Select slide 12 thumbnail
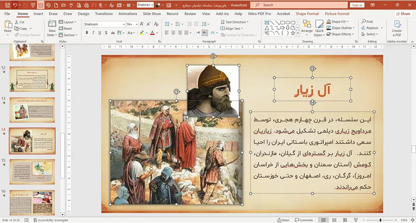 pos(32,79)
